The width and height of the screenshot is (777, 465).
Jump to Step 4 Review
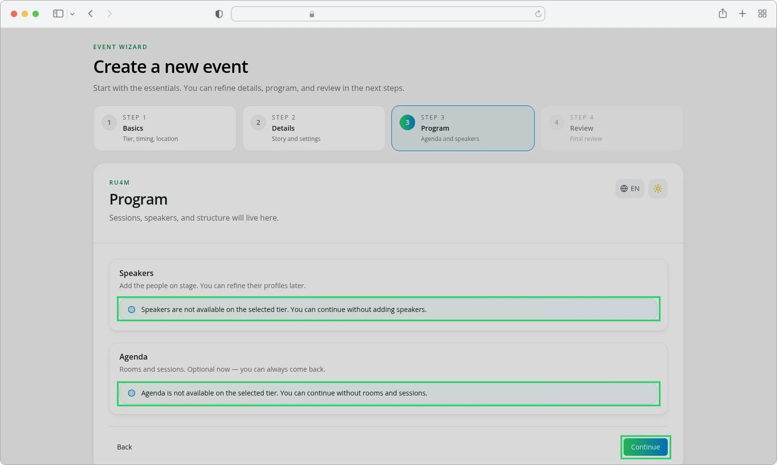click(612, 128)
